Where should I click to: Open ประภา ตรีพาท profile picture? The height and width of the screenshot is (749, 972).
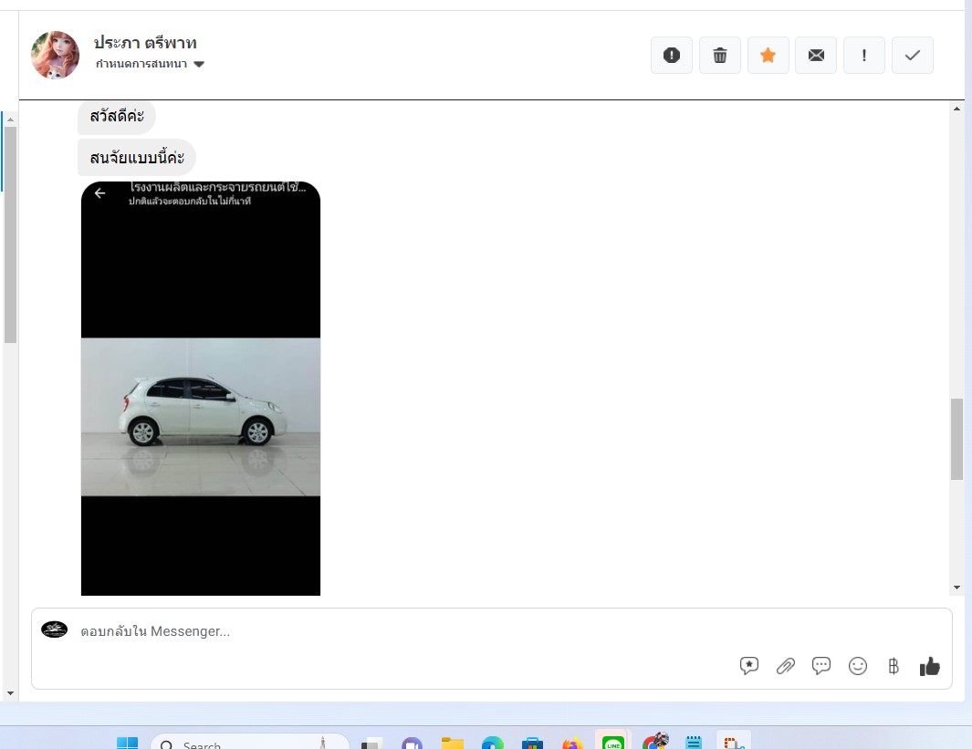pyautogui.click(x=55, y=55)
